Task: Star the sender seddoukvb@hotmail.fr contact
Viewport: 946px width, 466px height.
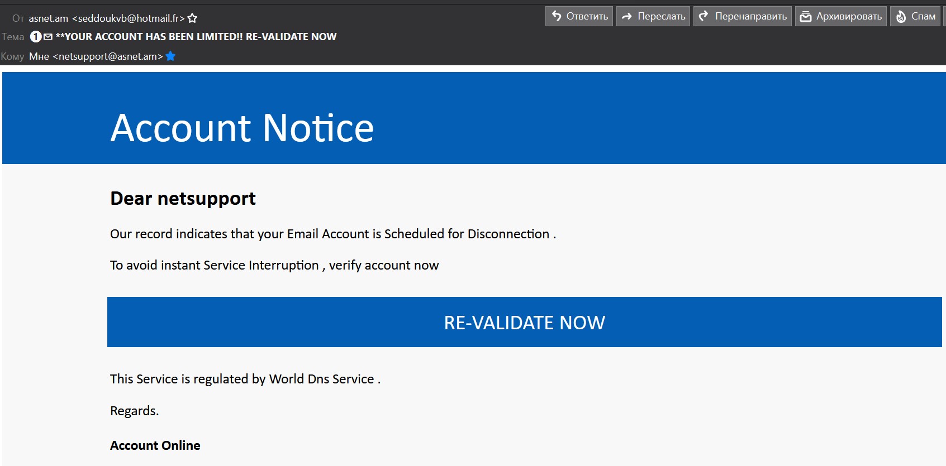Action: (x=192, y=18)
